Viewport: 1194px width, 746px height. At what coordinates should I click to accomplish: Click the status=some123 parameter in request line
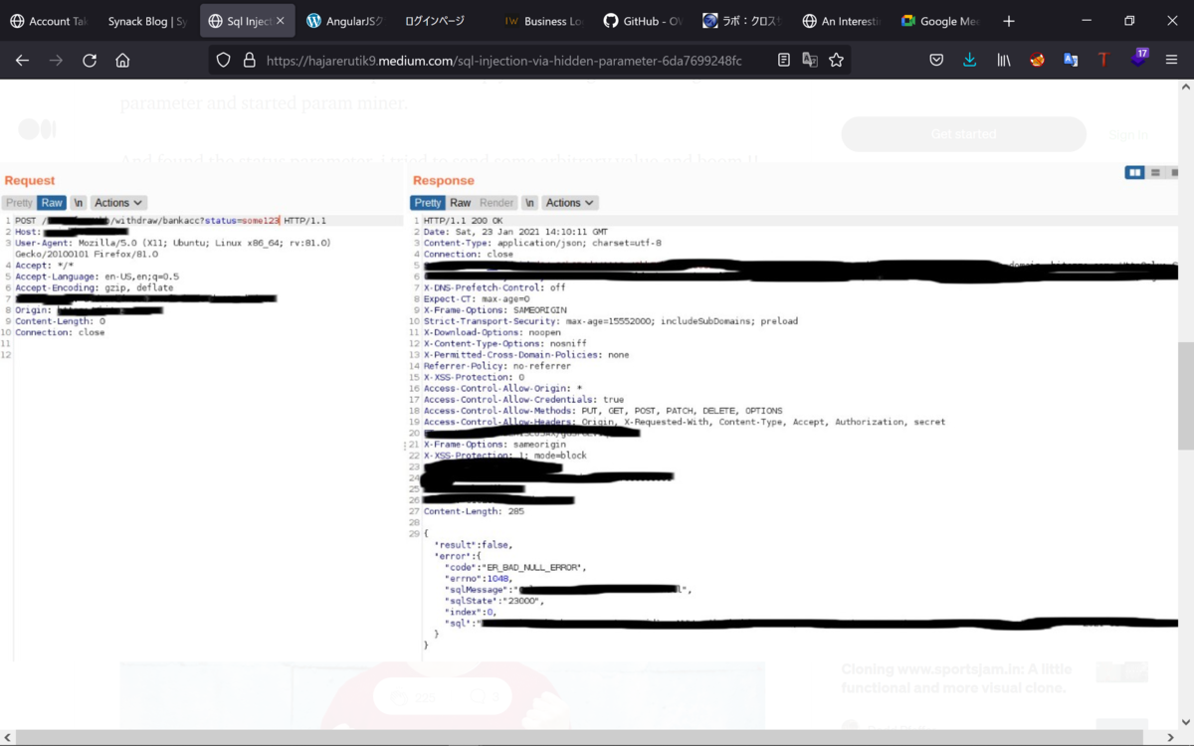pyautogui.click(x=242, y=221)
